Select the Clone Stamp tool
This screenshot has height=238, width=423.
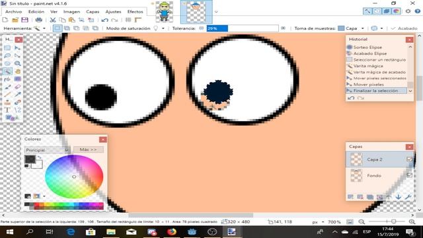click(7, 102)
